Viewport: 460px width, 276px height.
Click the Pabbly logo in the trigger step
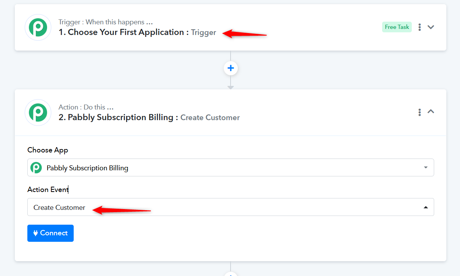coord(38,27)
